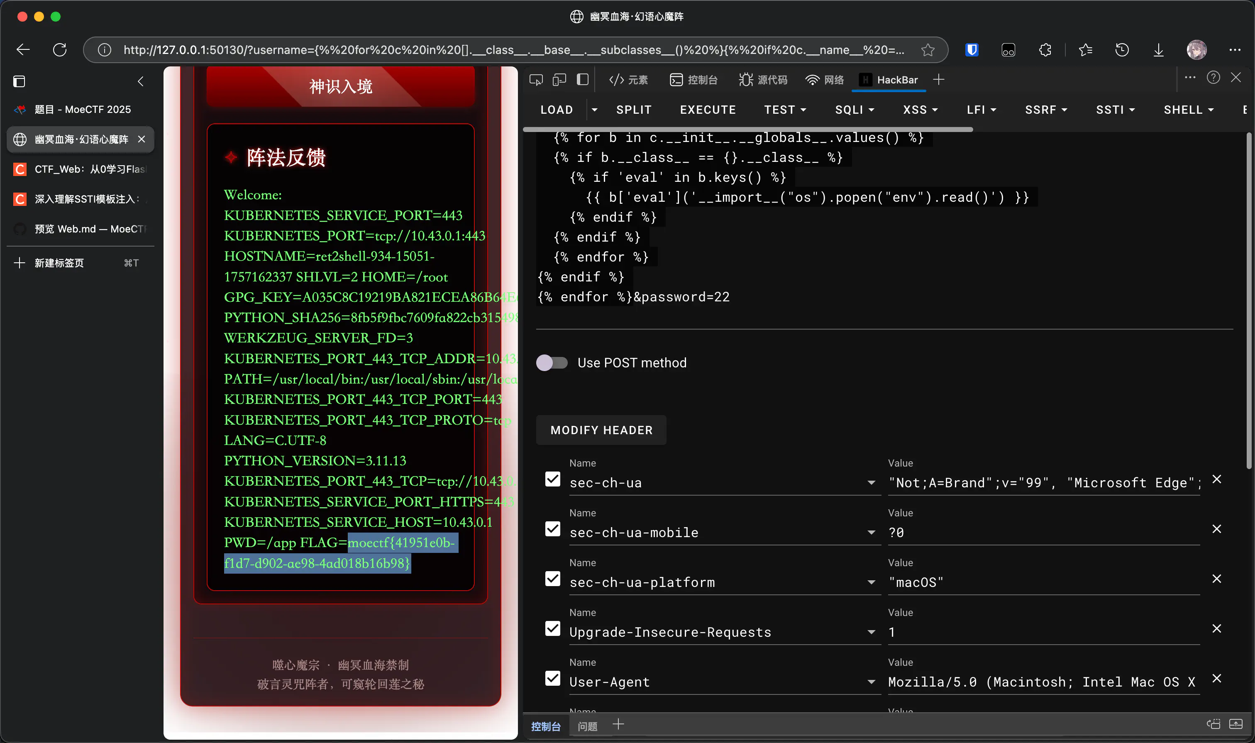The width and height of the screenshot is (1255, 743).
Task: Open the Bitwarden shield extension icon
Action: (x=972, y=49)
